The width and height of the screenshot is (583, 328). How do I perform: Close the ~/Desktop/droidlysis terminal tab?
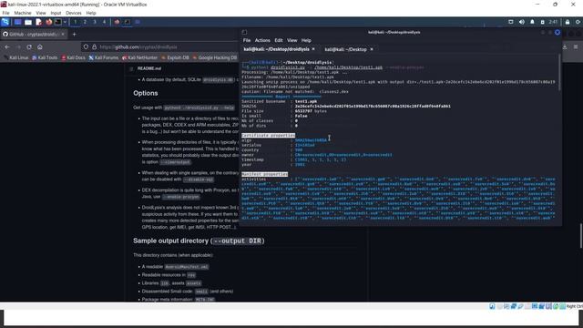pyautogui.click(x=313, y=49)
